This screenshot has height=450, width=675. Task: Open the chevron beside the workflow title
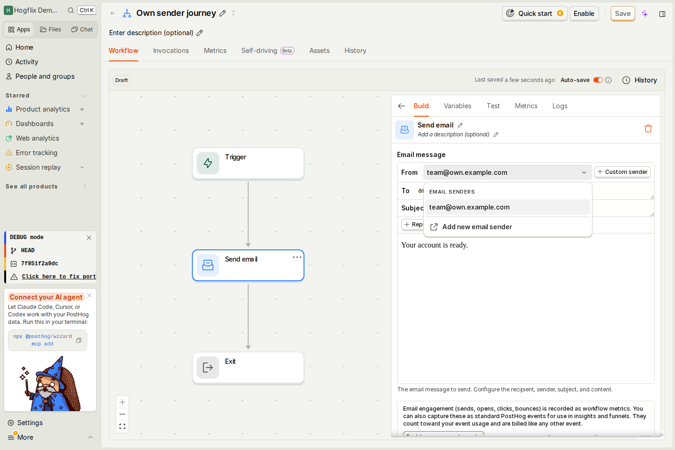(233, 13)
